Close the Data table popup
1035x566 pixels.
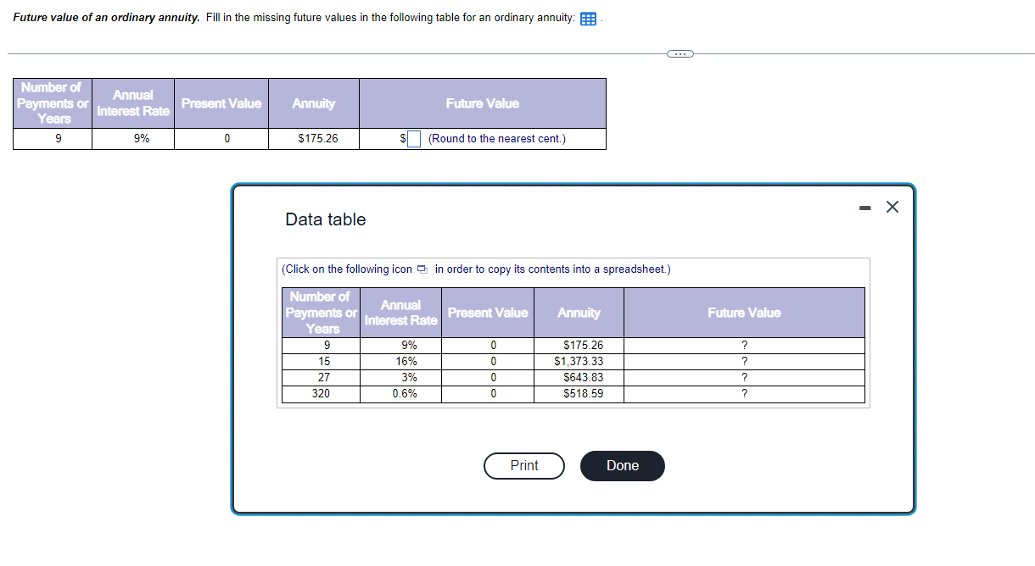892,206
